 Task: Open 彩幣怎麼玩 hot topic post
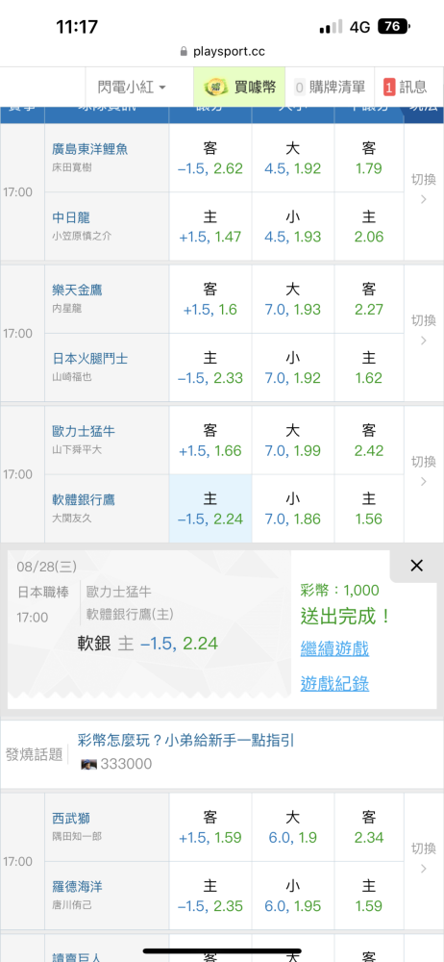click(x=186, y=740)
